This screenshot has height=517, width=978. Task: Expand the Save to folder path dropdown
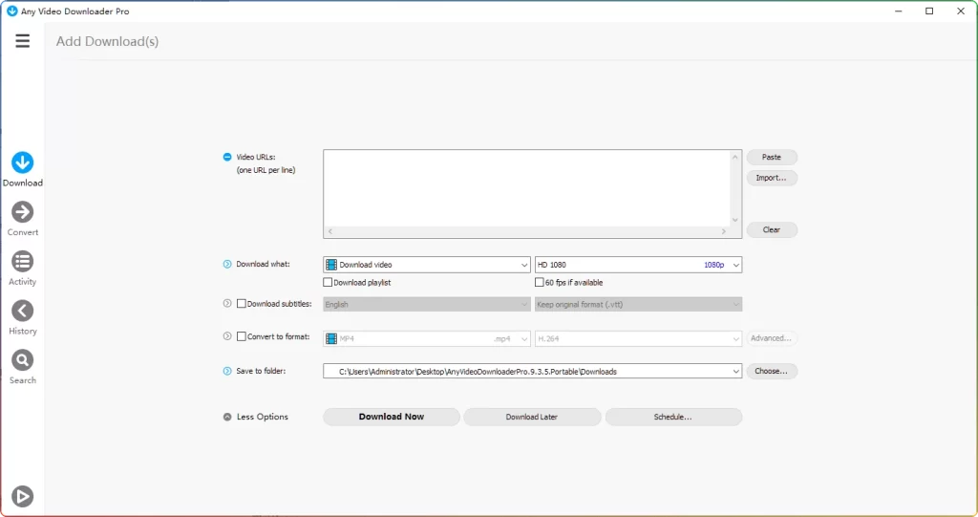tap(736, 372)
